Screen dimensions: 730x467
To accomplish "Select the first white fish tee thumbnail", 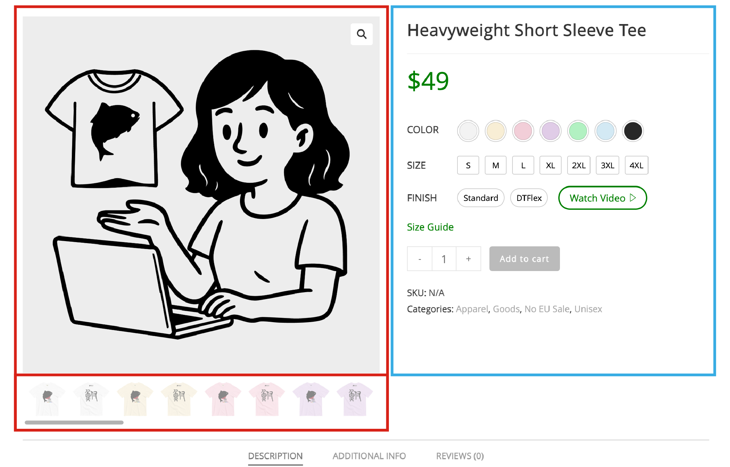I will (x=47, y=398).
